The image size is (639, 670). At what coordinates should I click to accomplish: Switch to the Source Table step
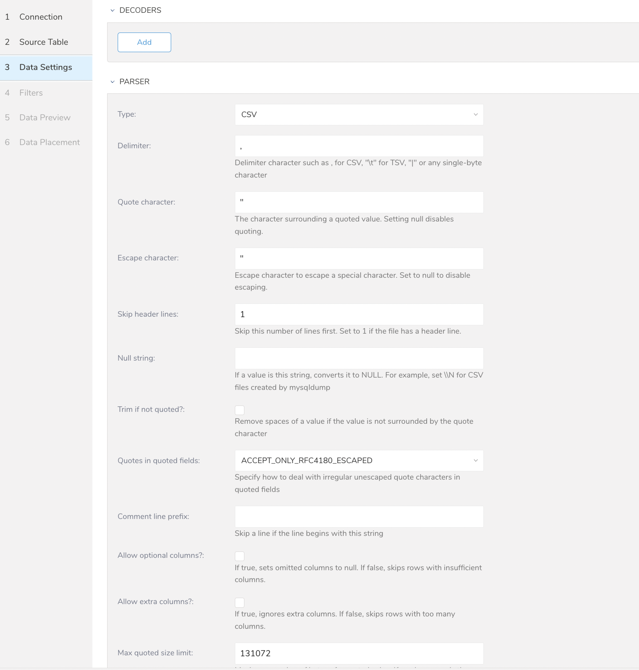(43, 42)
